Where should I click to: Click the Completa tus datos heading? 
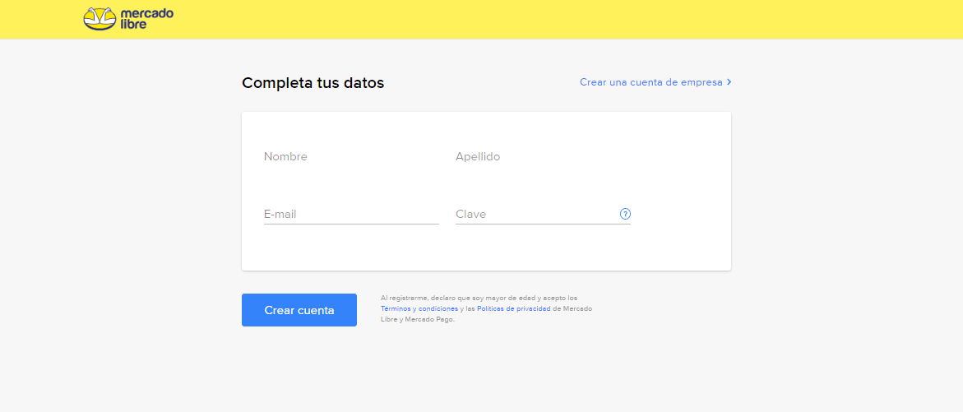pyautogui.click(x=313, y=83)
